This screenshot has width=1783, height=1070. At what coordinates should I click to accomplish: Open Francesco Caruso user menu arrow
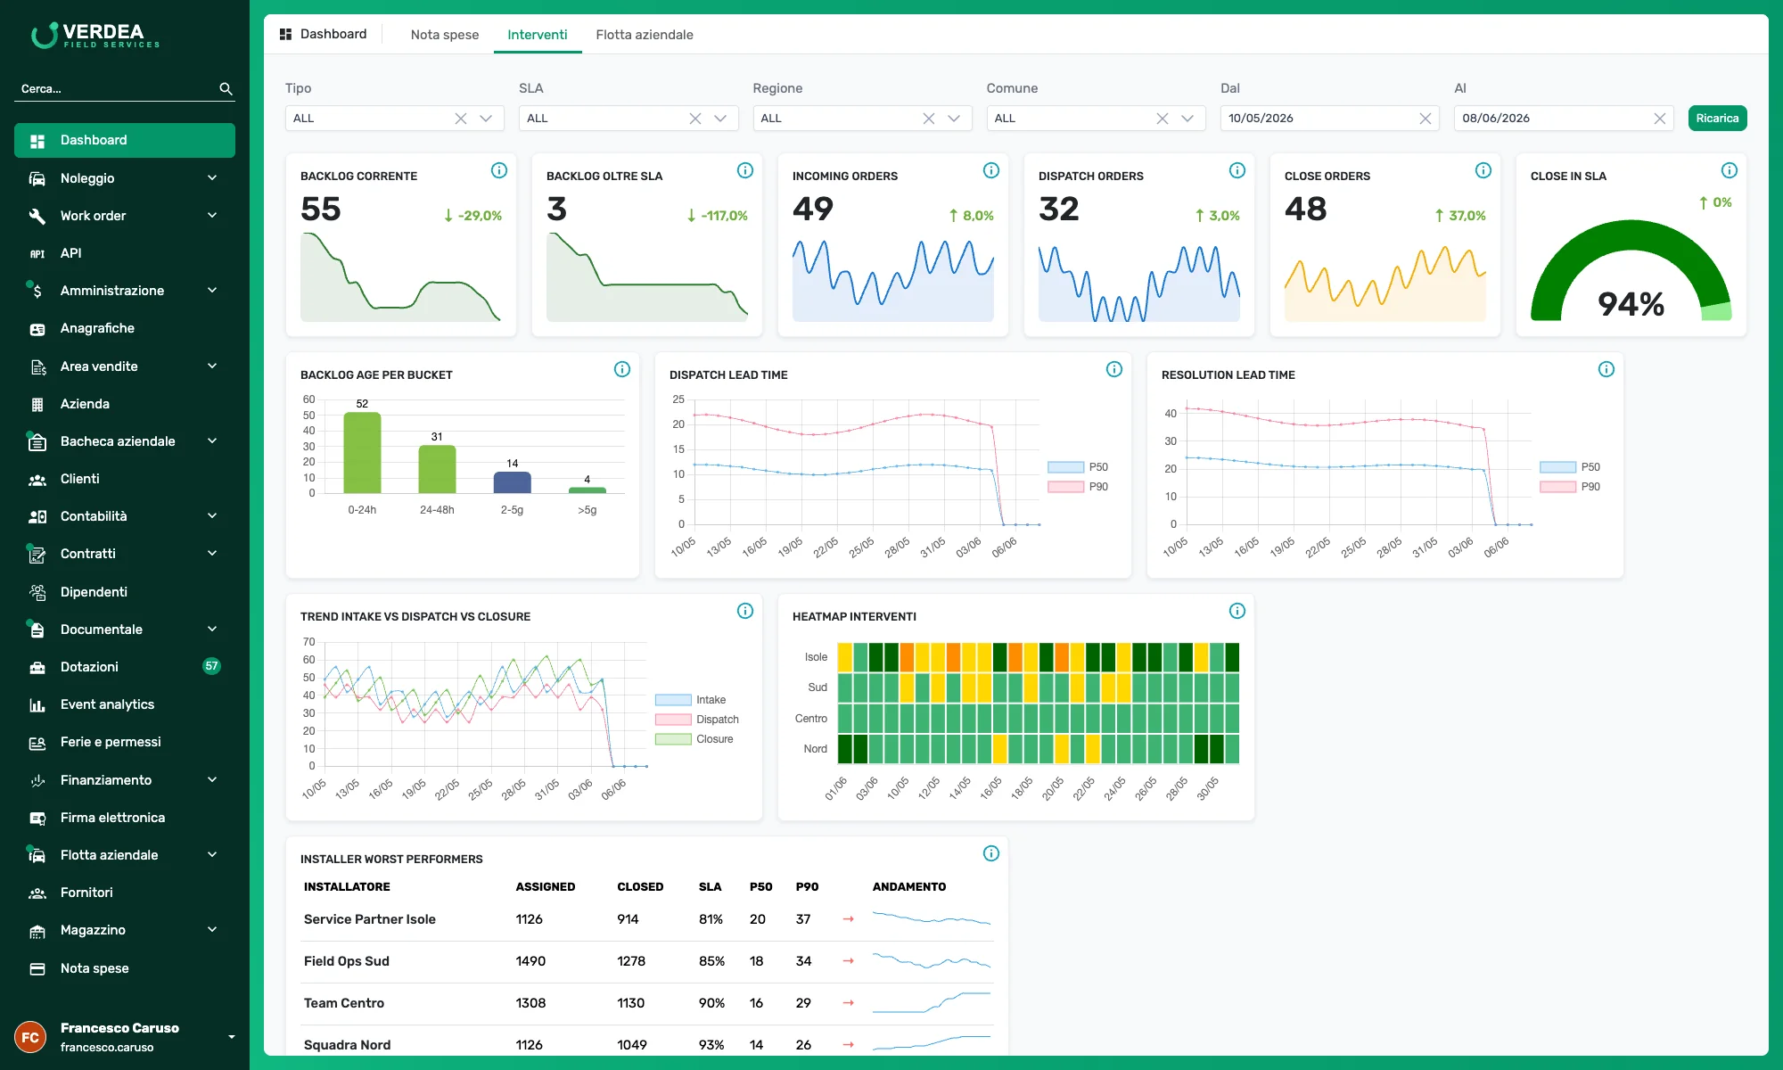[x=232, y=1037]
